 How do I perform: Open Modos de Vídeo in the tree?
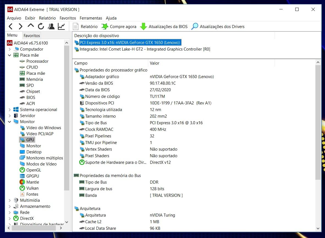(41, 164)
